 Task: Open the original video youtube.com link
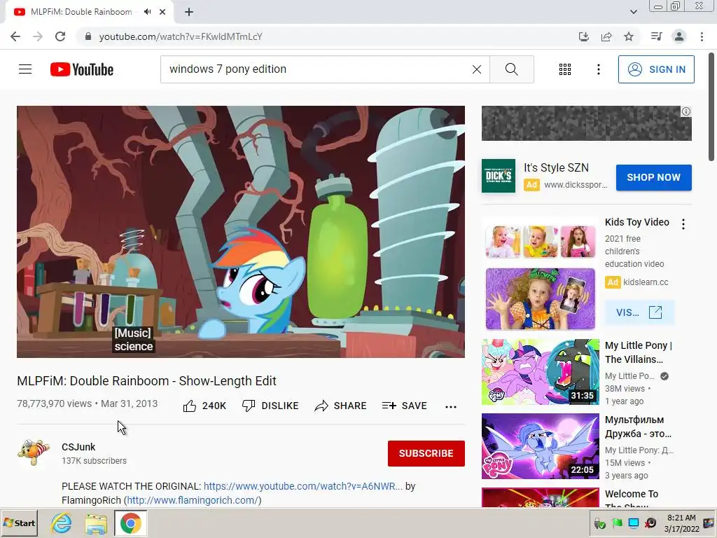click(x=302, y=486)
